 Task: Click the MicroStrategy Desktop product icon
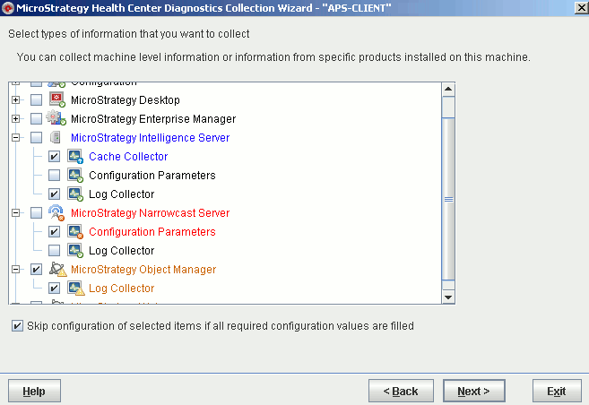coord(56,100)
